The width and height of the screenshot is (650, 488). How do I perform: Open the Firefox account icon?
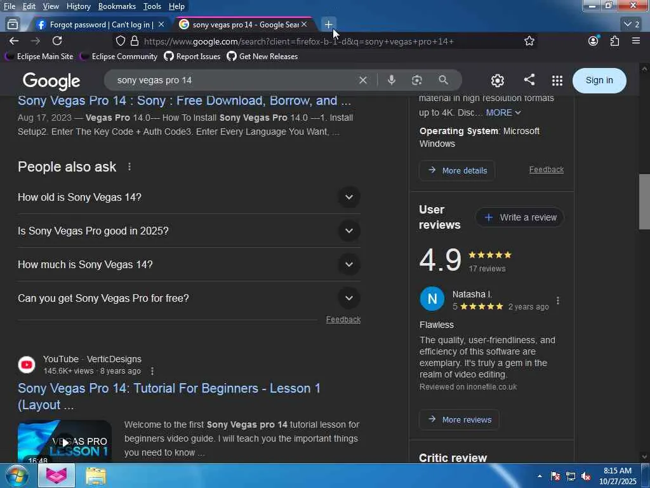594,41
